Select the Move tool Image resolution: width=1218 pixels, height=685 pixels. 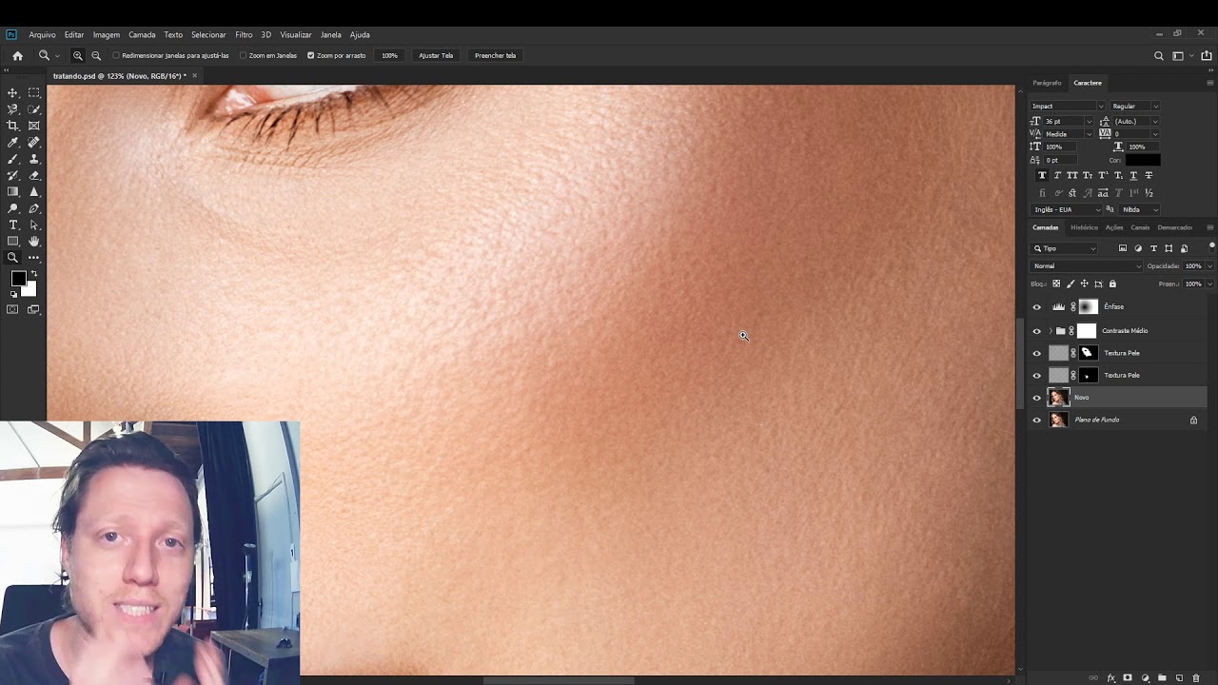tap(13, 92)
